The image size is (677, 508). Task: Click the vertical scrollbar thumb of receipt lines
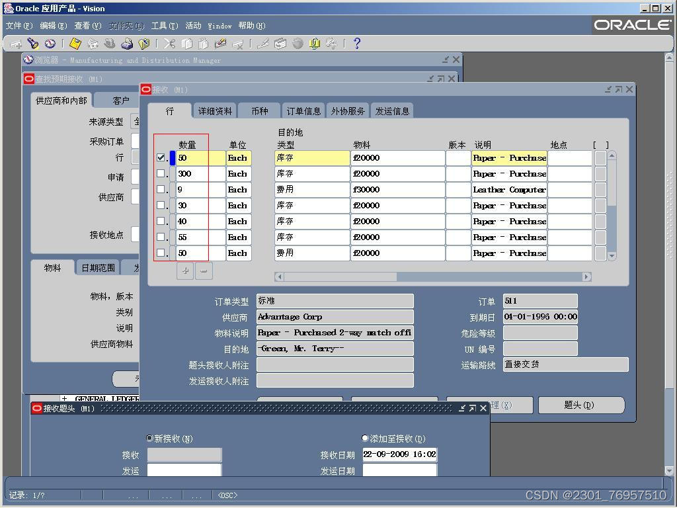612,183
